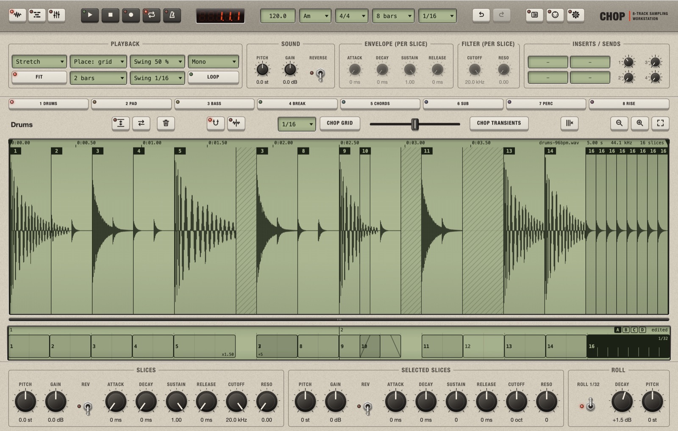Open the mixer faders view

pyautogui.click(x=56, y=15)
